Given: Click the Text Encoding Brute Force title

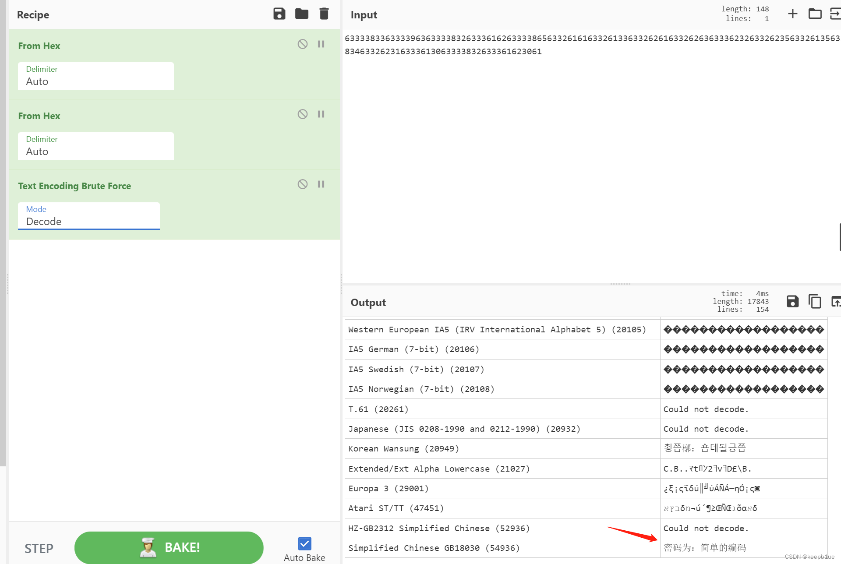Looking at the screenshot, I should (x=74, y=186).
